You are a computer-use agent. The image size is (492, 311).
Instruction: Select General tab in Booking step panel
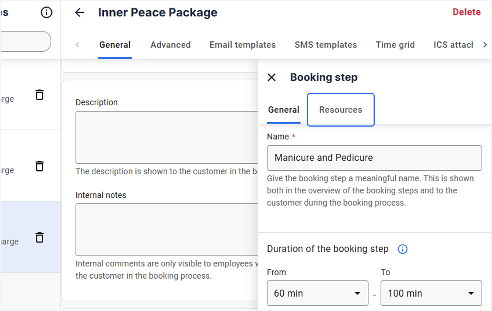(x=284, y=110)
